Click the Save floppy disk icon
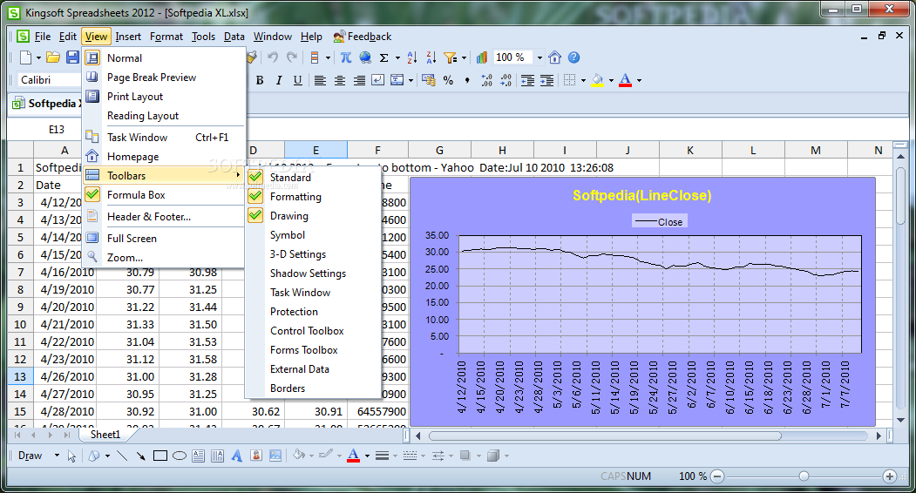 click(72, 57)
